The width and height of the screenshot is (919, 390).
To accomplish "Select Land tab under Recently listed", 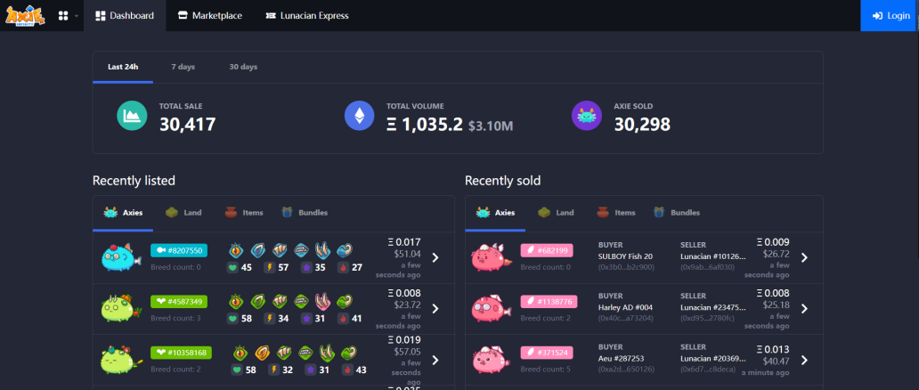I will (184, 213).
